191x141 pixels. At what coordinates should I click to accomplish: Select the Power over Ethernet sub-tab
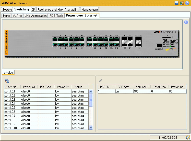pos(82,15)
